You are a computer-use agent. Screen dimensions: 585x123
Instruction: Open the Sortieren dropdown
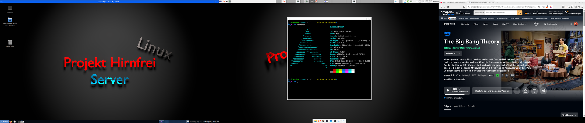[569, 115]
